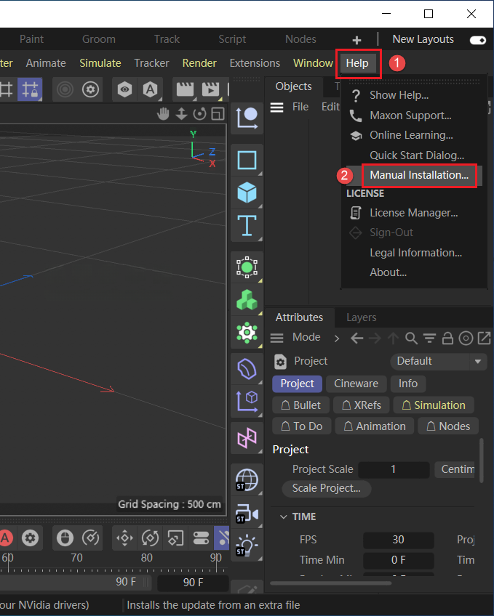This screenshot has width=494, height=616.
Task: Select the Cineware attributes tab
Action: tap(356, 384)
